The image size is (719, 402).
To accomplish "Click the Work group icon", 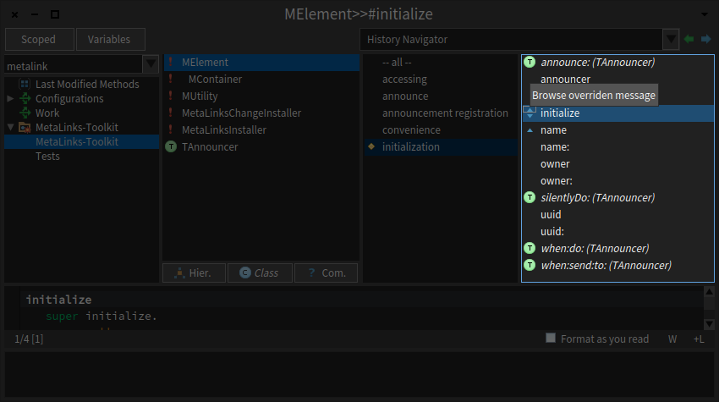I will tap(25, 113).
